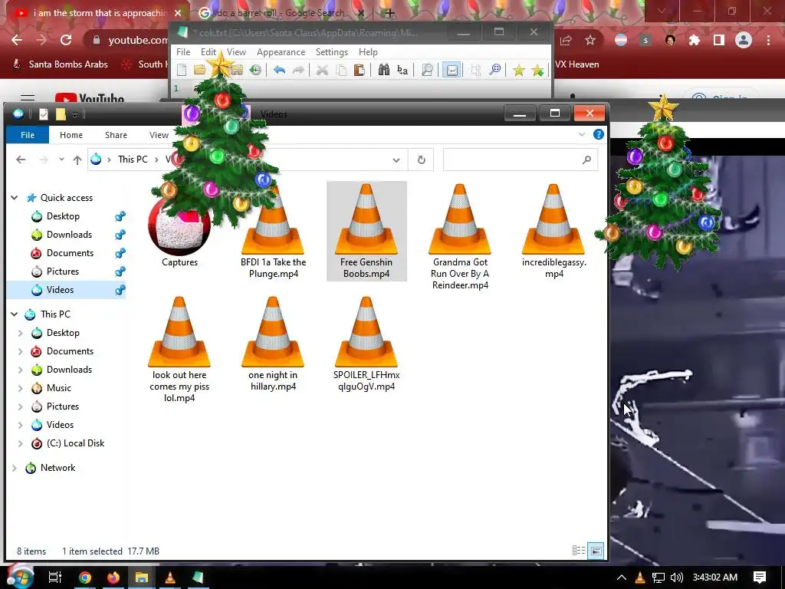Open the Appearance menu in the text editor

(x=281, y=52)
